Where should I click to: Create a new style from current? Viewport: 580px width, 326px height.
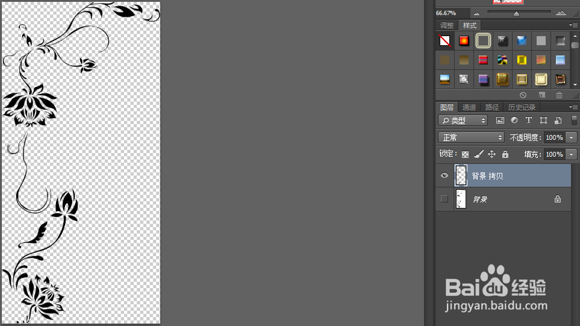542,95
